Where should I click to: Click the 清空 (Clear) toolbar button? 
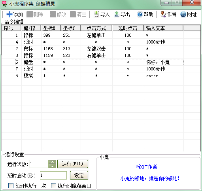pyautogui.click(x=78, y=14)
